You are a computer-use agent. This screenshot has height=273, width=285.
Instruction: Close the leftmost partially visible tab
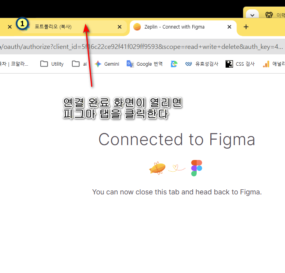click(x=10, y=27)
